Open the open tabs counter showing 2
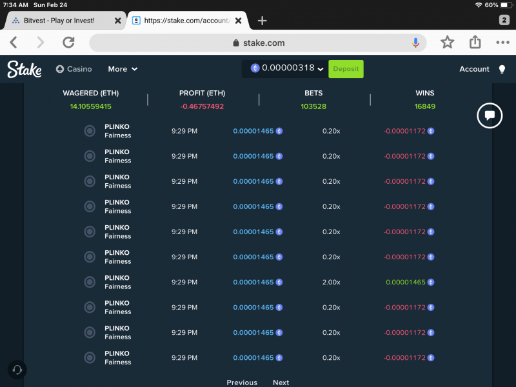Screen dimensions: 516x387 [504, 20]
